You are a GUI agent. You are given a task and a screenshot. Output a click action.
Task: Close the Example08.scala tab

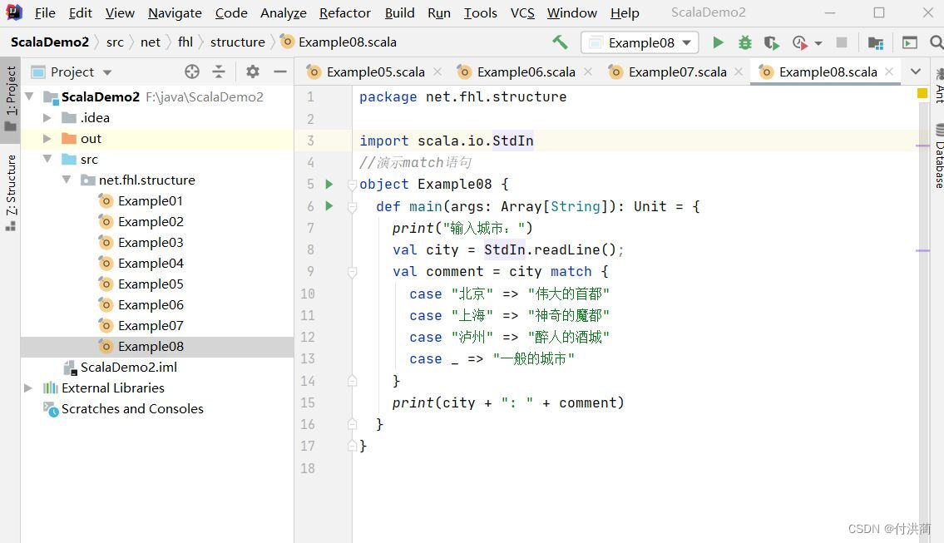point(889,72)
